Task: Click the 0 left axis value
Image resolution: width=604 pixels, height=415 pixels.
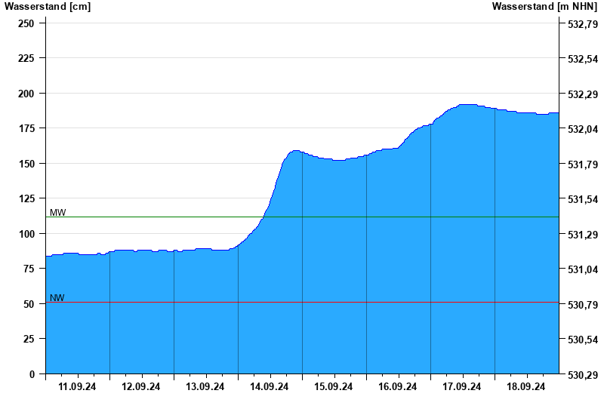Action: pos(32,373)
